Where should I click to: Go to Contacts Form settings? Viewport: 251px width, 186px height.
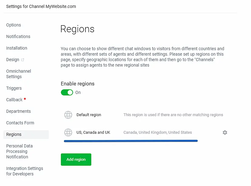click(x=20, y=123)
